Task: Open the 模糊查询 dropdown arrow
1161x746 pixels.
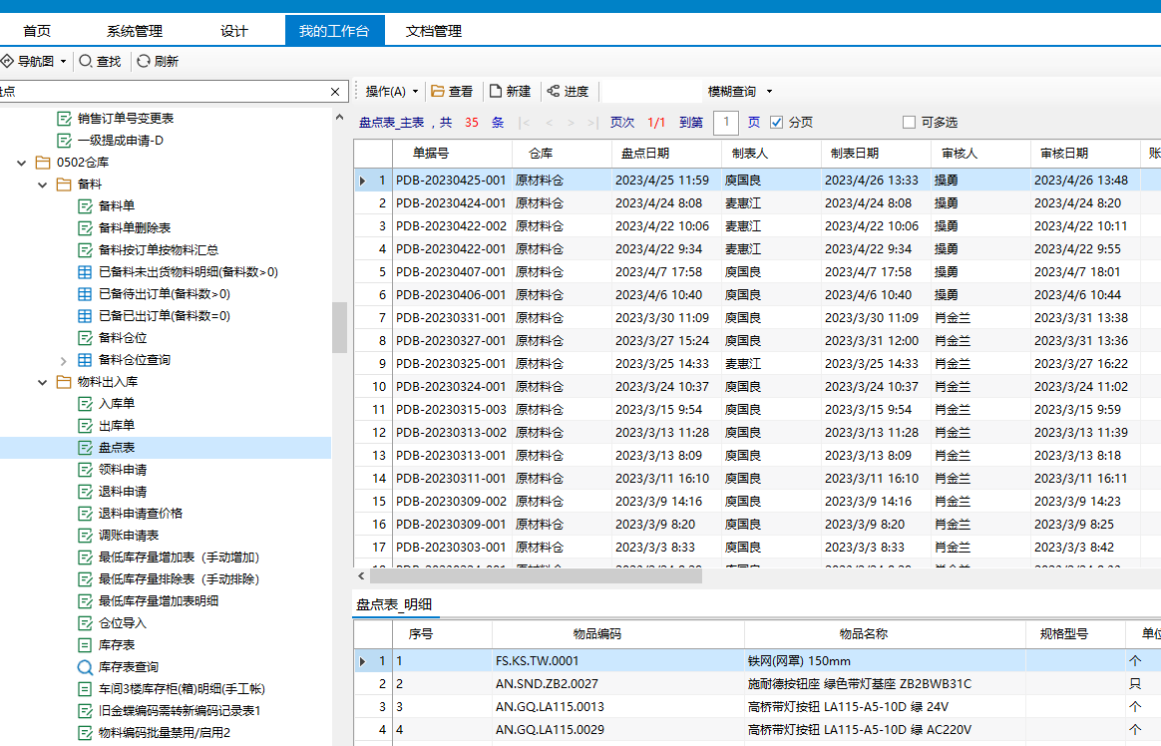Action: coord(769,92)
